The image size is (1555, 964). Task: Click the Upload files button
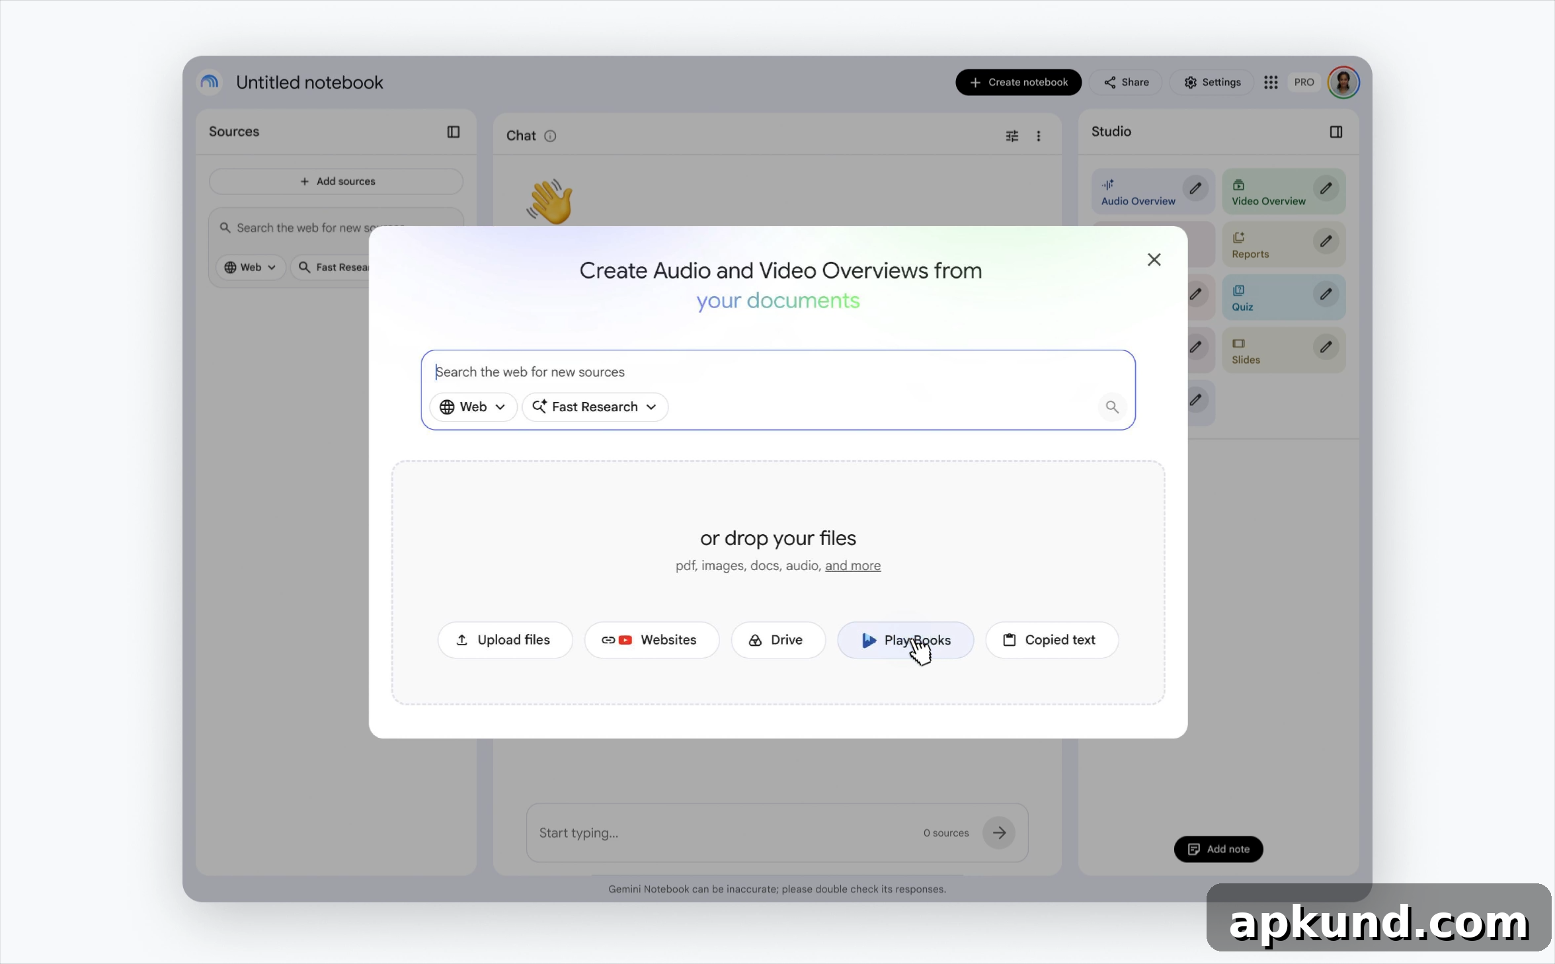tap(504, 639)
